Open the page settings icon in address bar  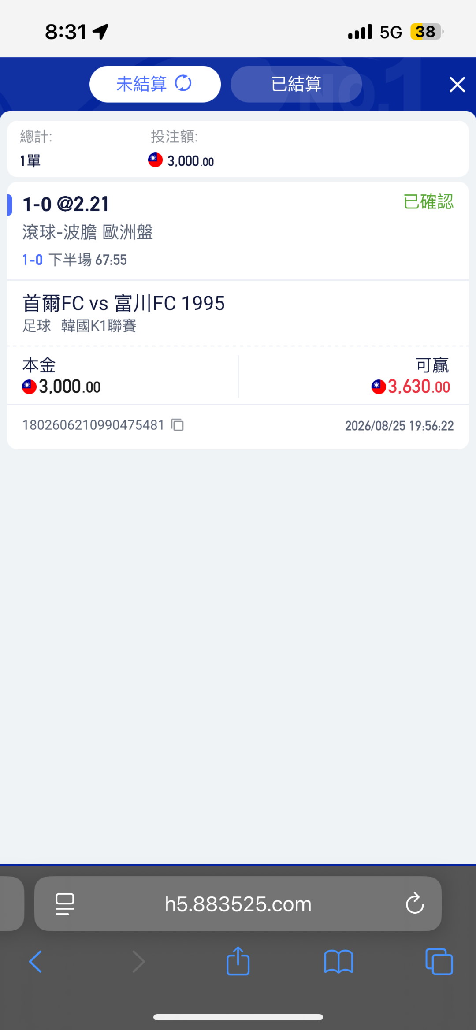point(65,904)
